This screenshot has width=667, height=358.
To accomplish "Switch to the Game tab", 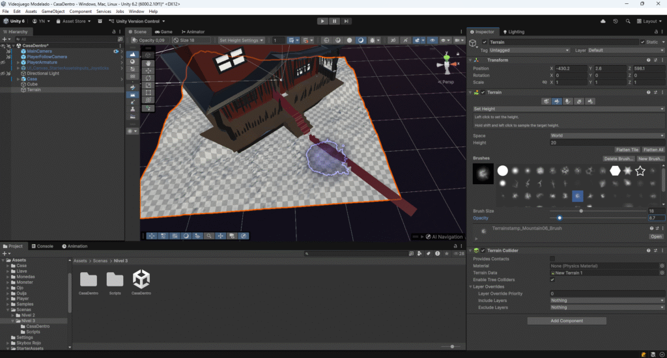I will (x=163, y=31).
